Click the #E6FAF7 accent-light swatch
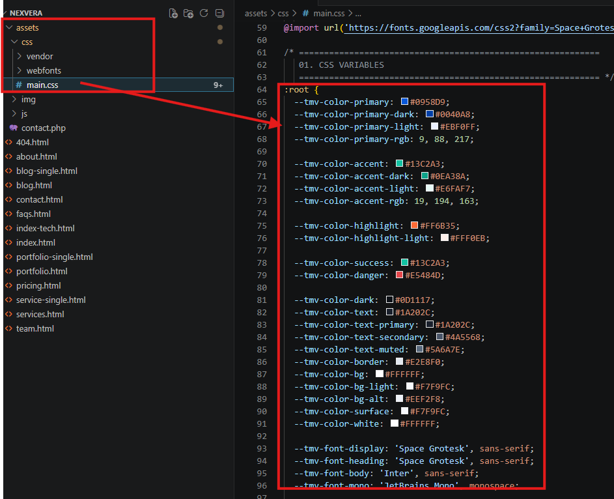The image size is (614, 499). pos(430,188)
